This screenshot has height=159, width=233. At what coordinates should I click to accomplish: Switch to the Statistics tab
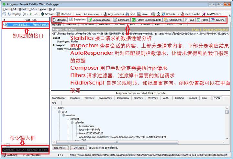click(60, 20)
